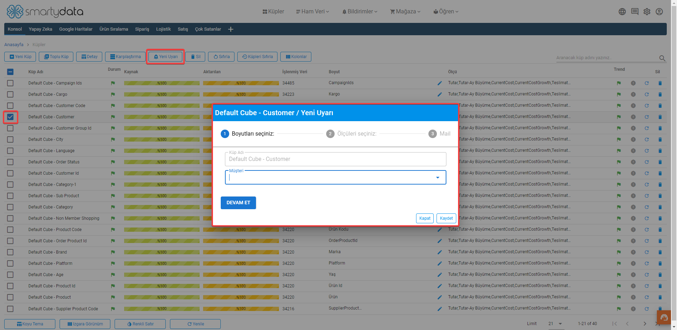Check the Default Cube - Campaign Ids row
Image resolution: width=677 pixels, height=330 pixels.
tap(10, 83)
